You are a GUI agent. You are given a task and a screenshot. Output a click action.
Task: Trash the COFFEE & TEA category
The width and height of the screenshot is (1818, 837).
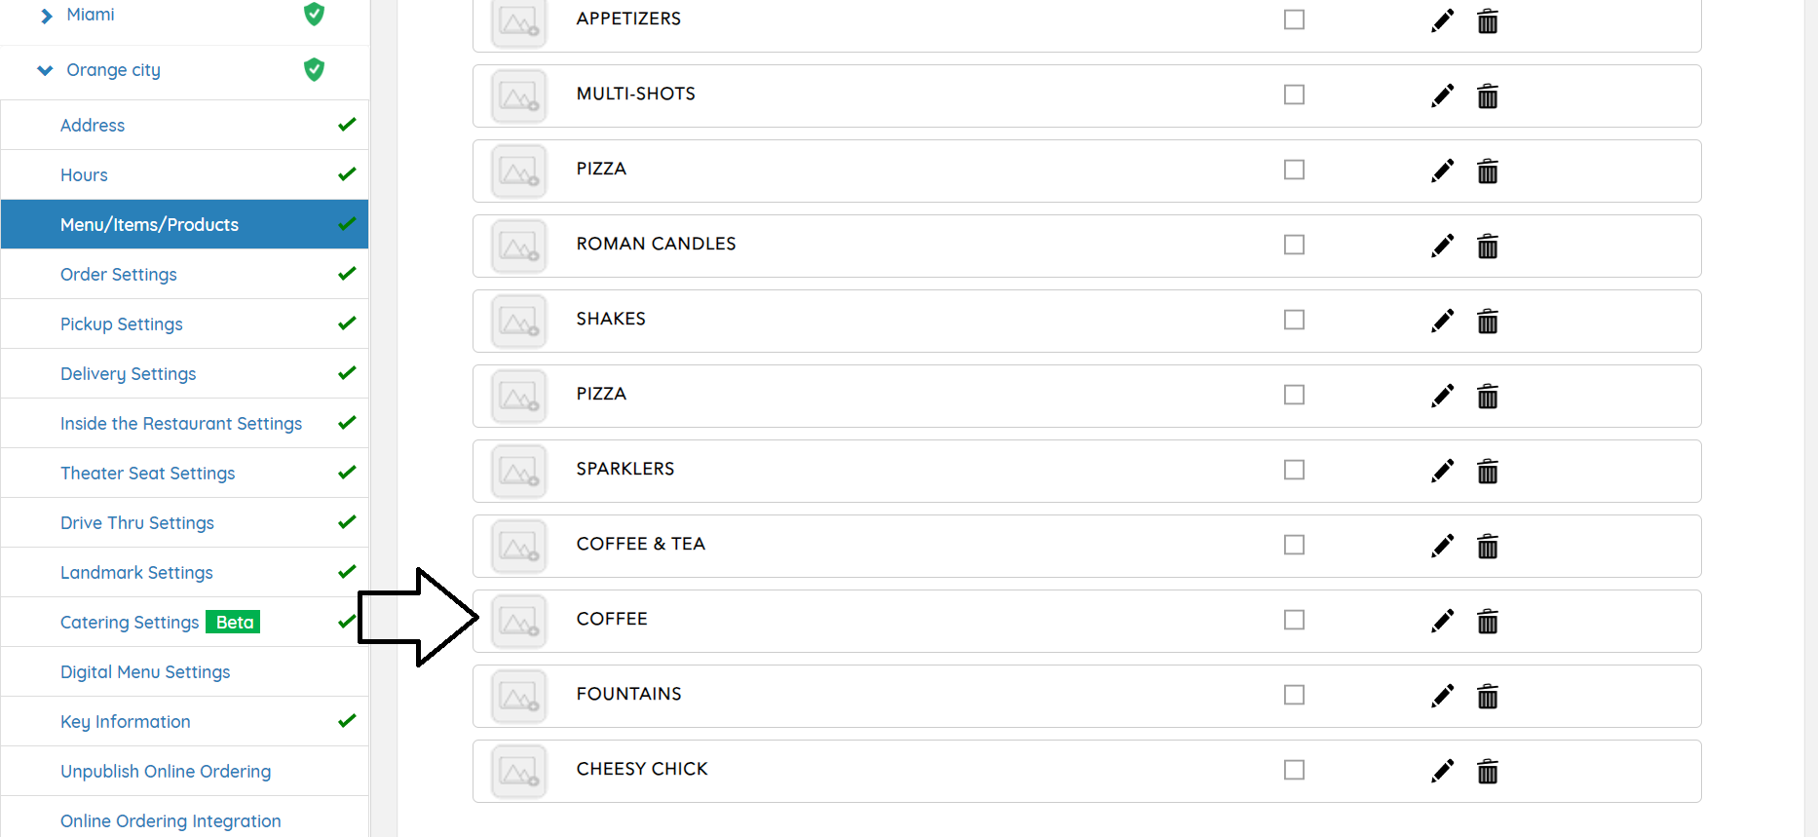click(x=1487, y=546)
